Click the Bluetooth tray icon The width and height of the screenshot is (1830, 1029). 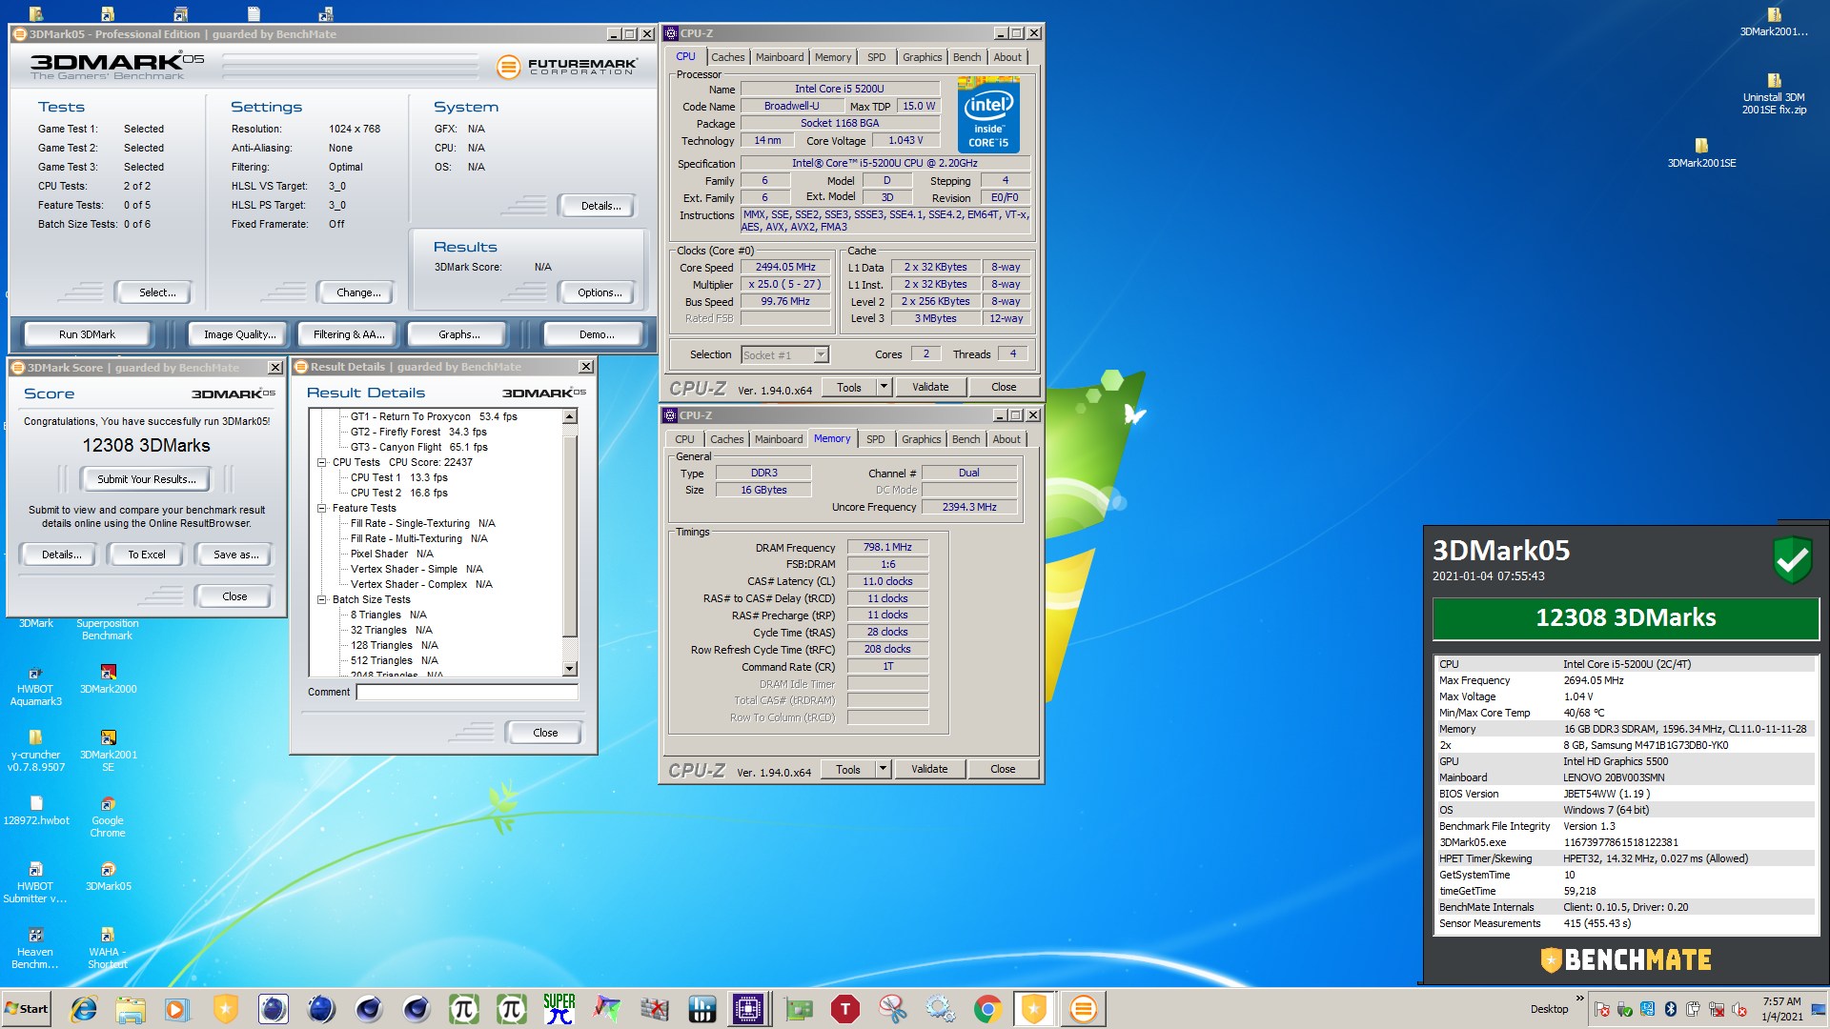[1671, 1009]
